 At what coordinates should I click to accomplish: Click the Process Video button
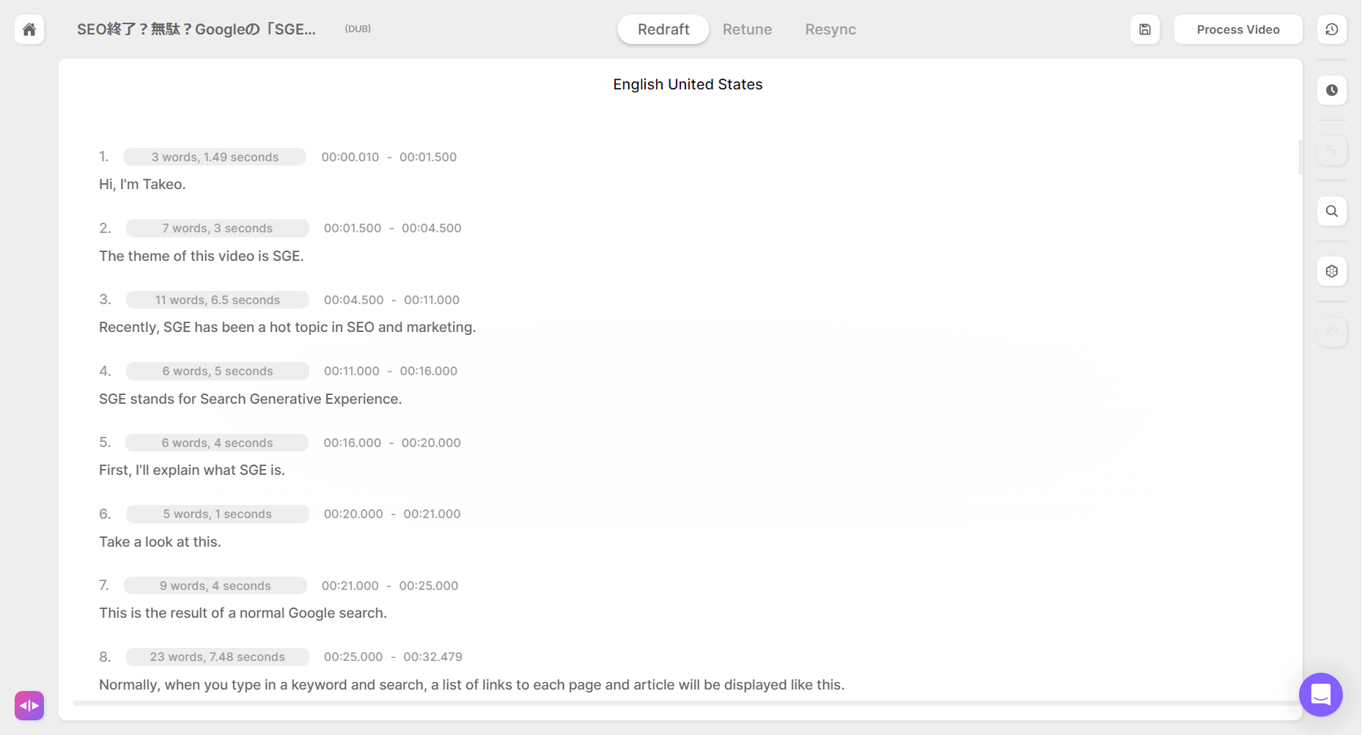click(x=1238, y=29)
